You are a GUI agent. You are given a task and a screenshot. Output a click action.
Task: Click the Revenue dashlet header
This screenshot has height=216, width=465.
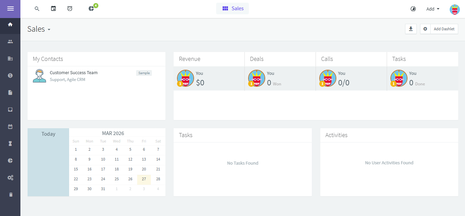coord(209,59)
